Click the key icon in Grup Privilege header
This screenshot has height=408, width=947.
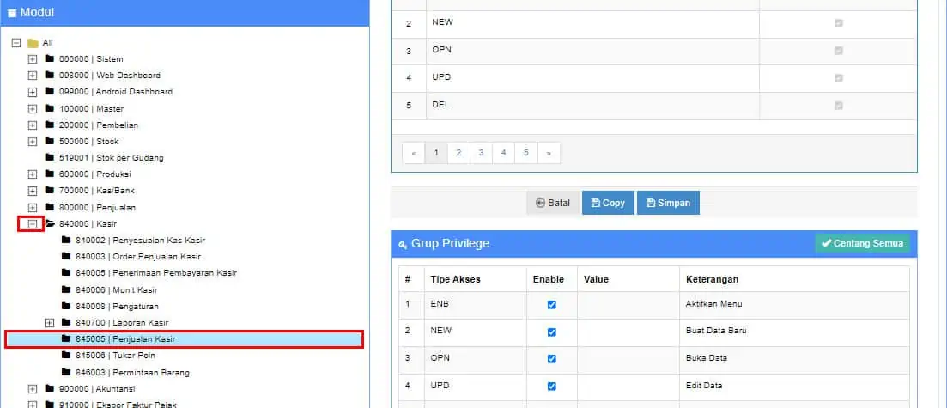(403, 244)
